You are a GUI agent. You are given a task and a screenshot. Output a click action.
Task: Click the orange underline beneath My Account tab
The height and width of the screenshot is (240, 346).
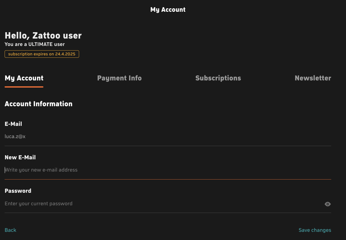pos(24,87)
